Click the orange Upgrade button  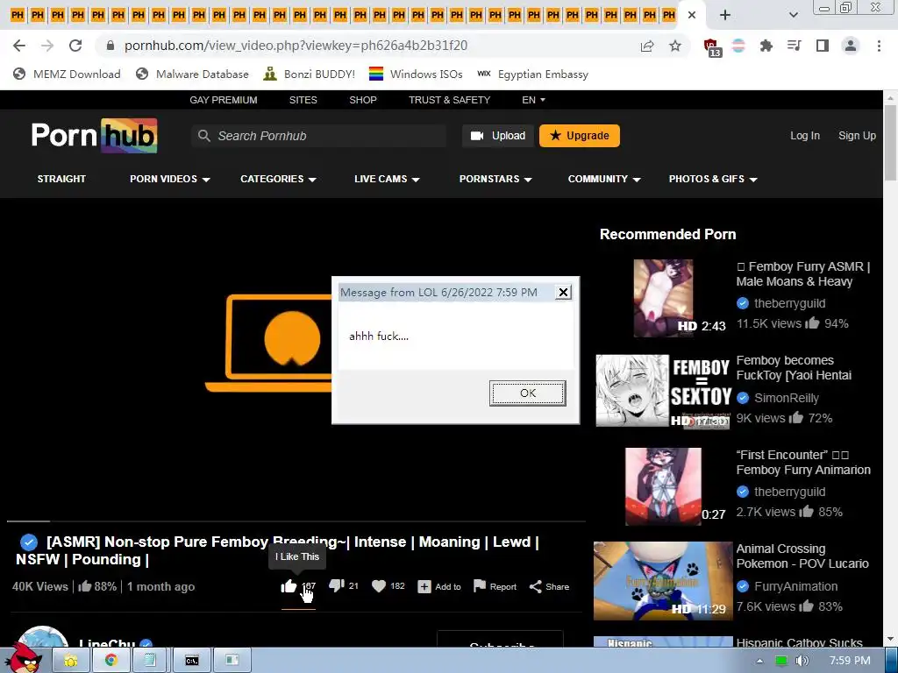coord(580,136)
